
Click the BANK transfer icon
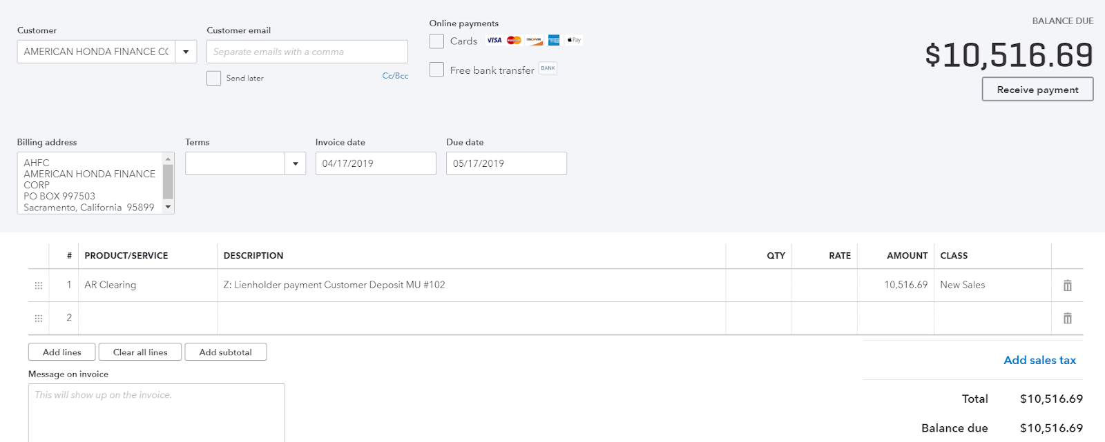[x=548, y=68]
